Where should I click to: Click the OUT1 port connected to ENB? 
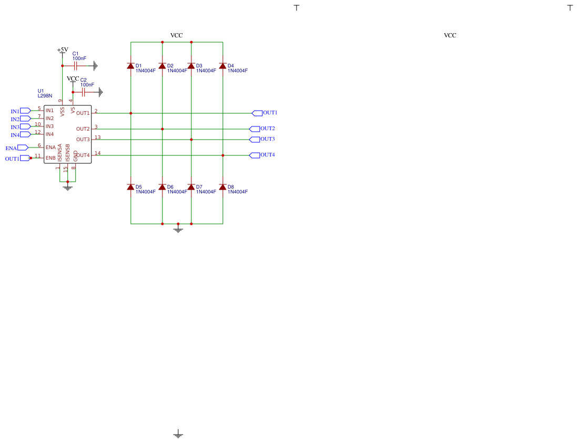(x=25, y=158)
